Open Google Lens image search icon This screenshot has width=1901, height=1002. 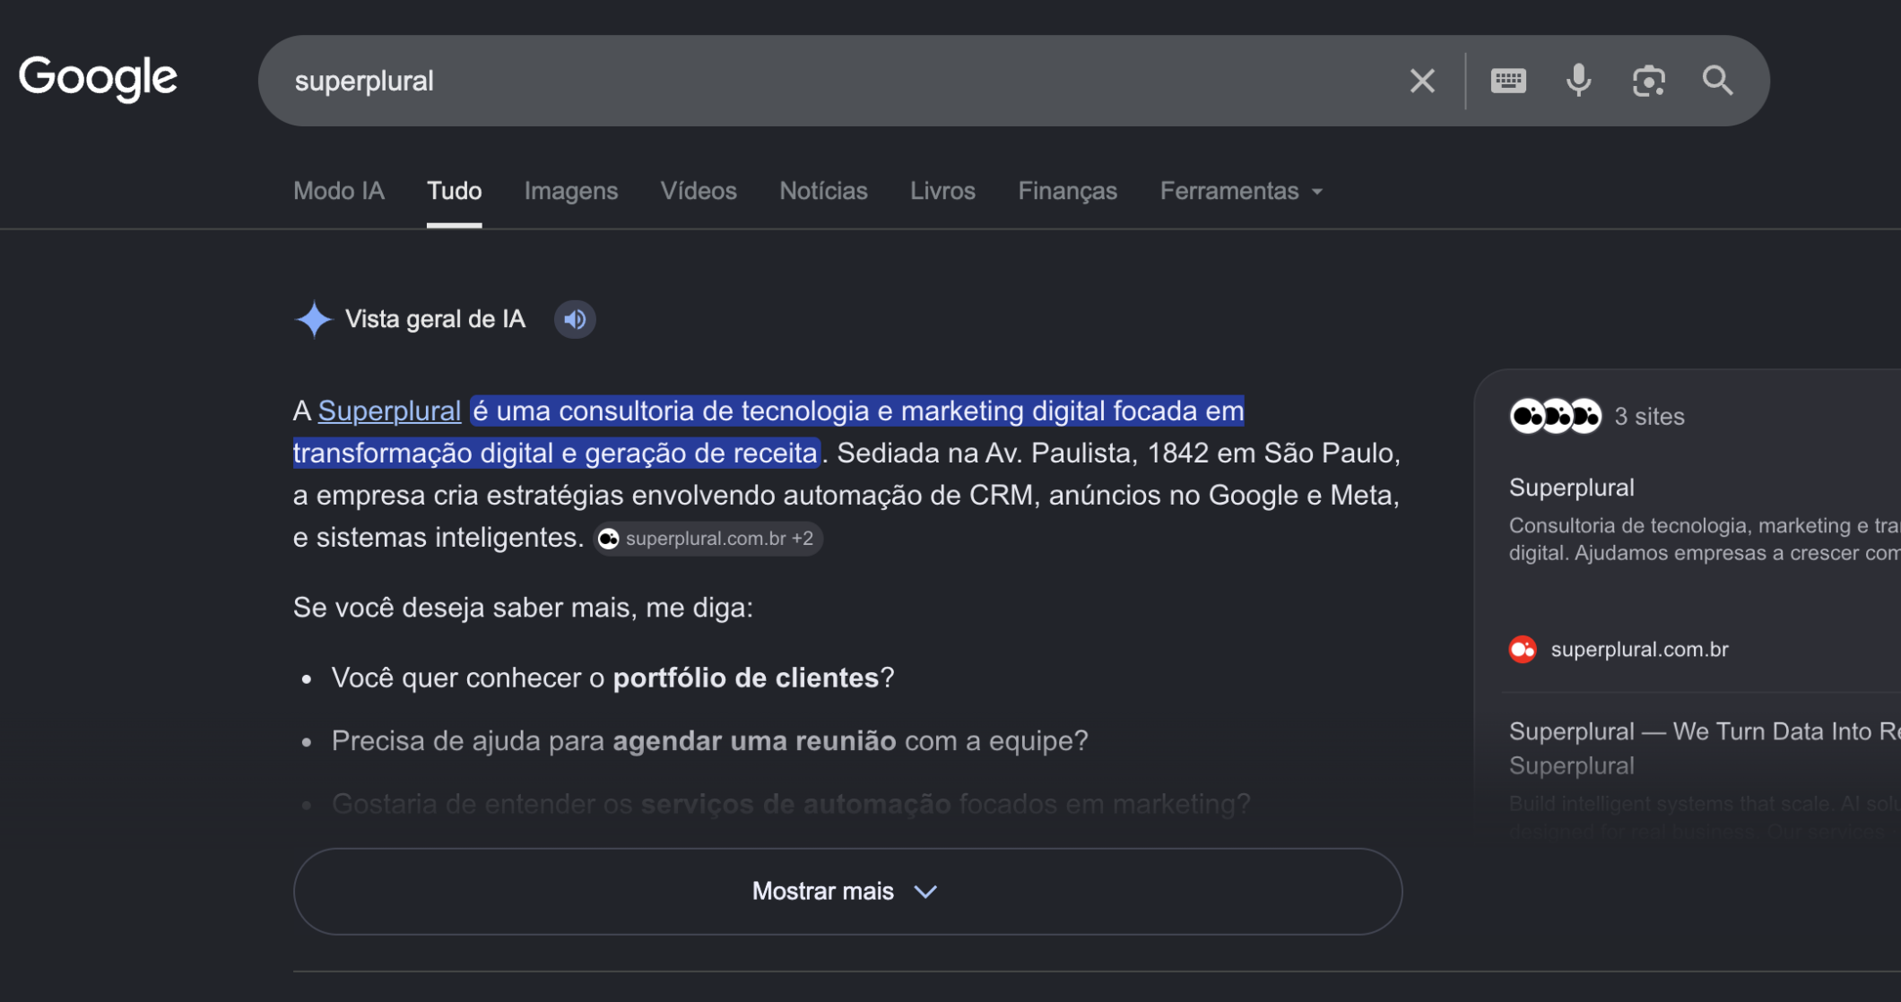point(1648,81)
